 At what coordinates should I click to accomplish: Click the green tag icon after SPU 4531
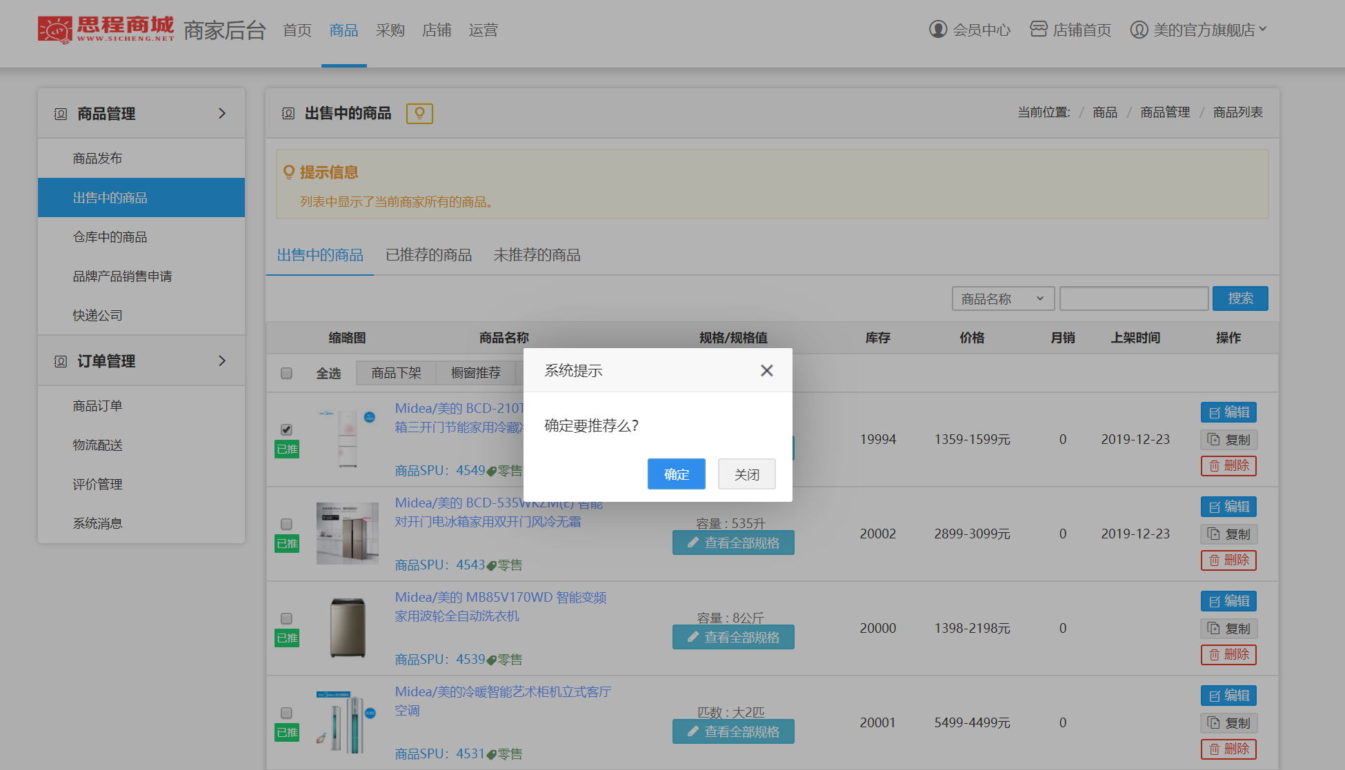coord(491,755)
